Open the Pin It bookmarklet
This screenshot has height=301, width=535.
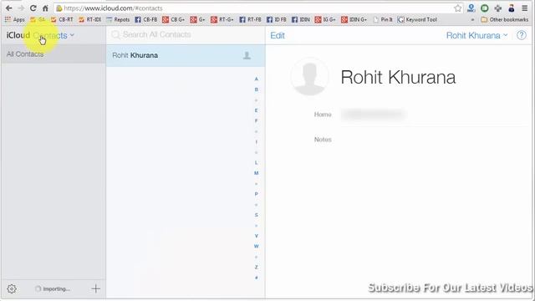click(x=383, y=20)
